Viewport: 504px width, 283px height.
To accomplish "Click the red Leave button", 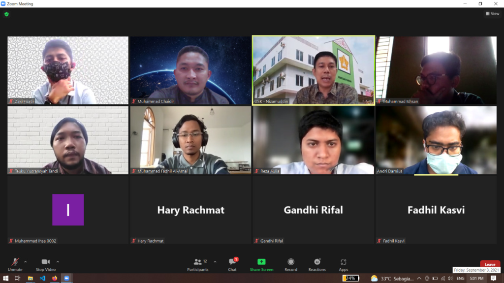I will tap(490, 264).
